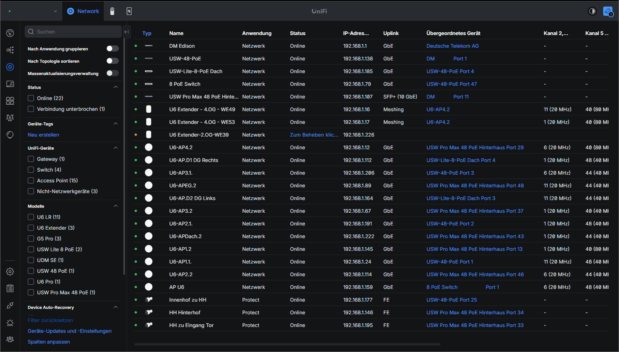The height and width of the screenshot is (352, 619).
Task: Select the Network application tab
Action: 83,11
